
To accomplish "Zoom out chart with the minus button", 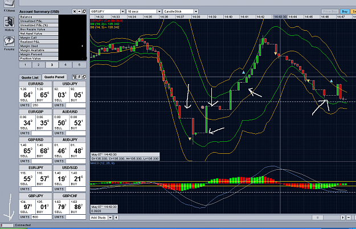I will [349, 218].
